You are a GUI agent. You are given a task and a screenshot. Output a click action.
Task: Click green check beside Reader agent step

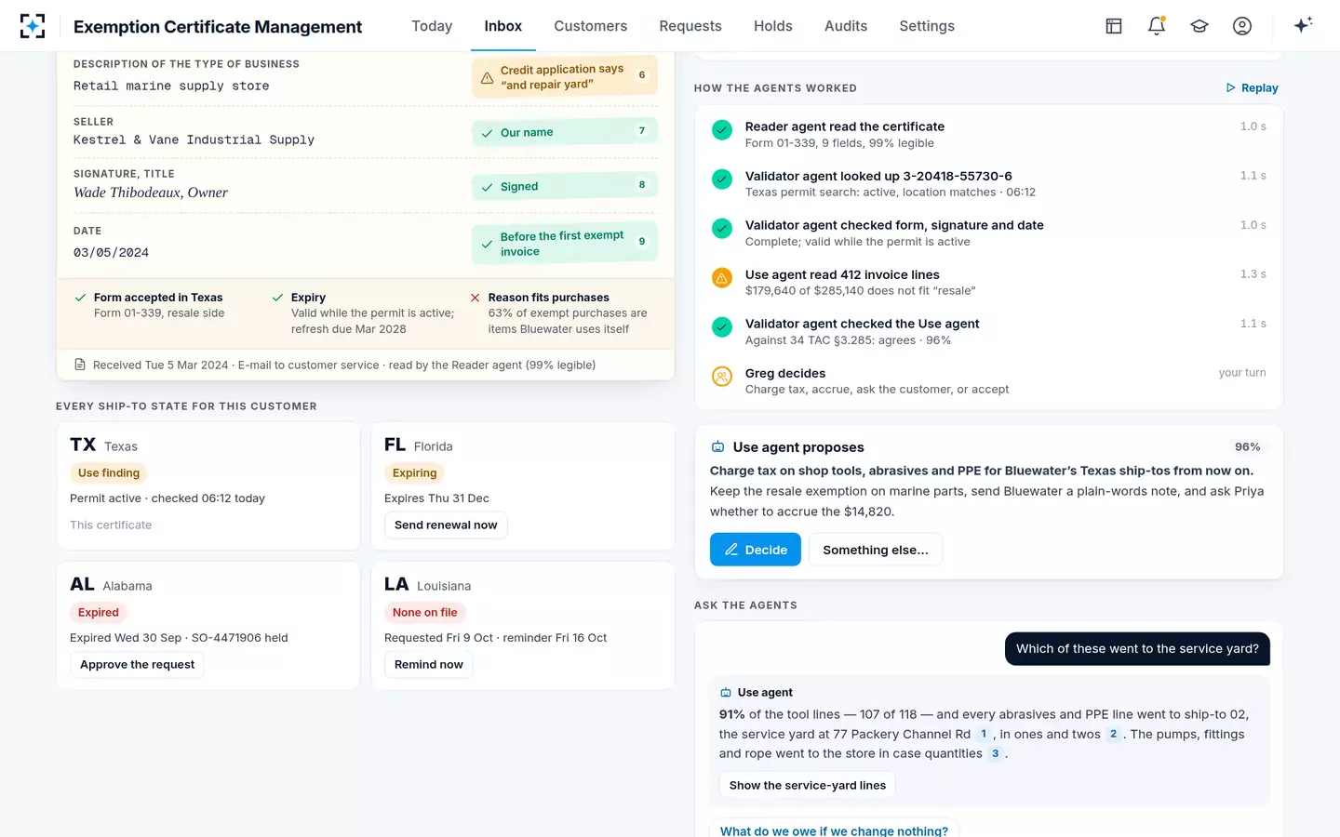pos(722,130)
